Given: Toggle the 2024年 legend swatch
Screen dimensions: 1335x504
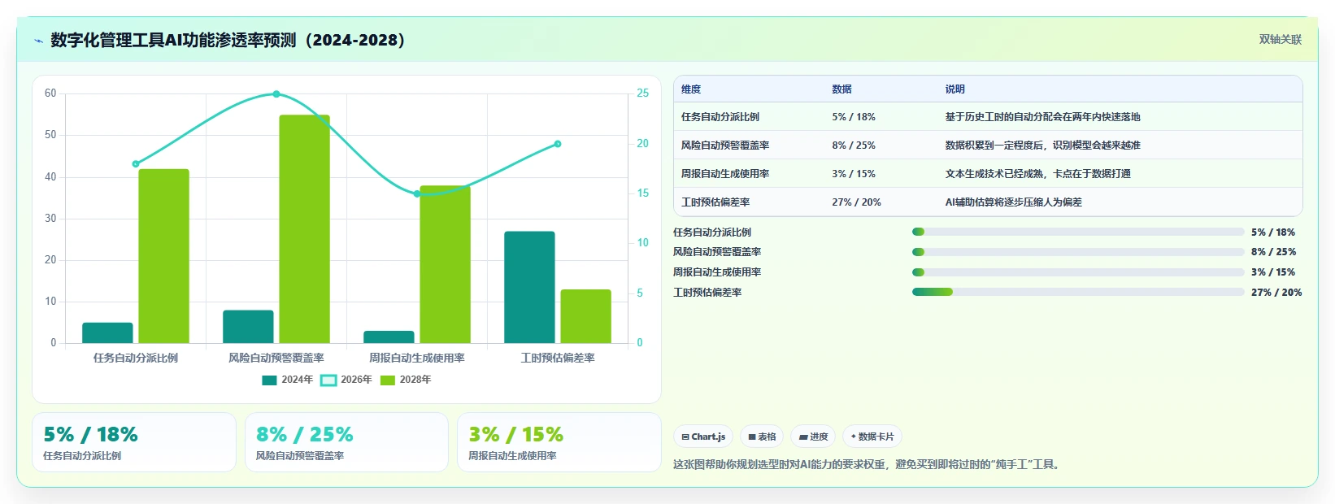Looking at the screenshot, I should (x=269, y=380).
